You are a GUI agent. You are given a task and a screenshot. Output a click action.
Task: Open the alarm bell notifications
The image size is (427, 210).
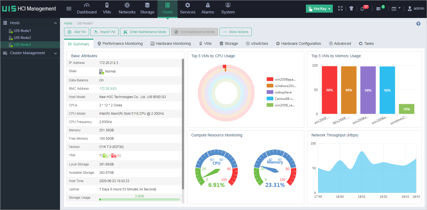[362, 9]
